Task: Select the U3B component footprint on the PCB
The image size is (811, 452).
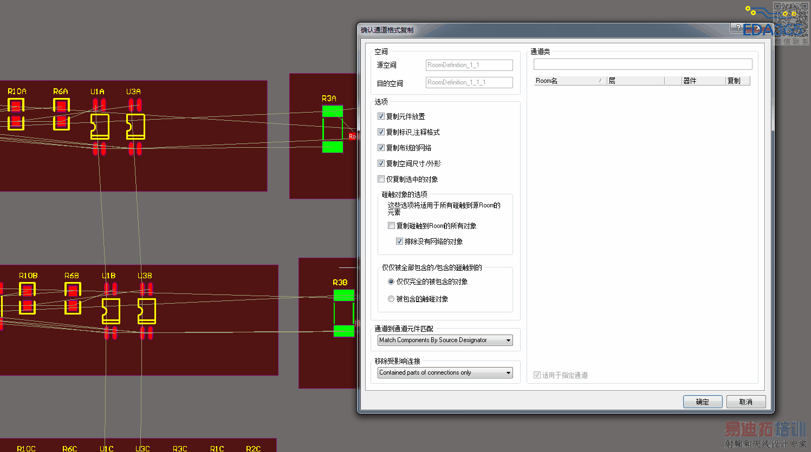Action: pos(147,311)
